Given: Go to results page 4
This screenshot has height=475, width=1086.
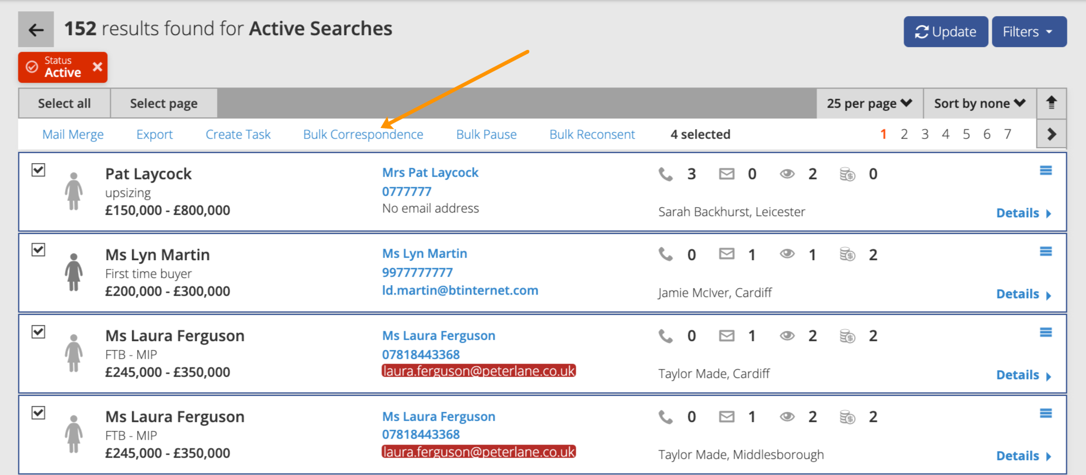Looking at the screenshot, I should click(945, 135).
